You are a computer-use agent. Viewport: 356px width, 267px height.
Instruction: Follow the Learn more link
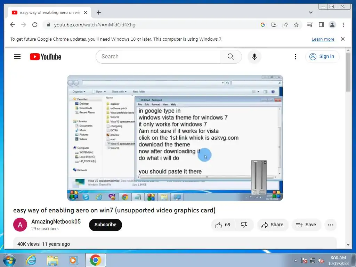click(x=323, y=39)
